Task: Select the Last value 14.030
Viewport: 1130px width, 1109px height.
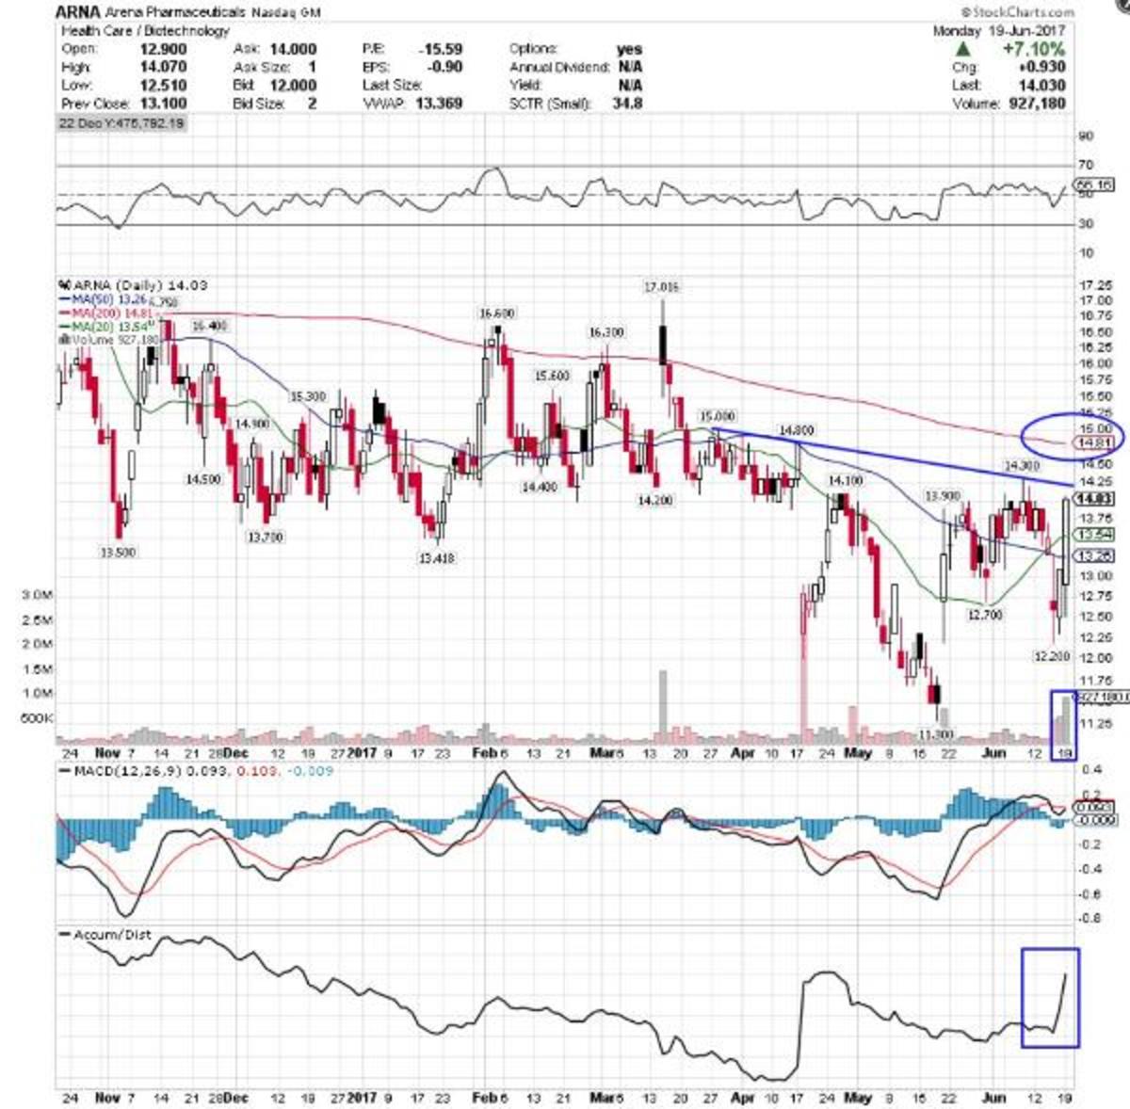Action: pyautogui.click(x=1043, y=85)
